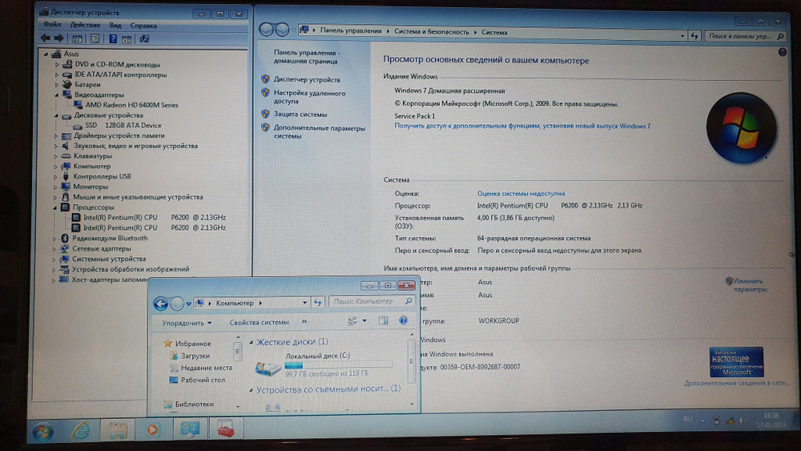
Task: Open Вид menu in Device Manager
Action: coord(115,25)
